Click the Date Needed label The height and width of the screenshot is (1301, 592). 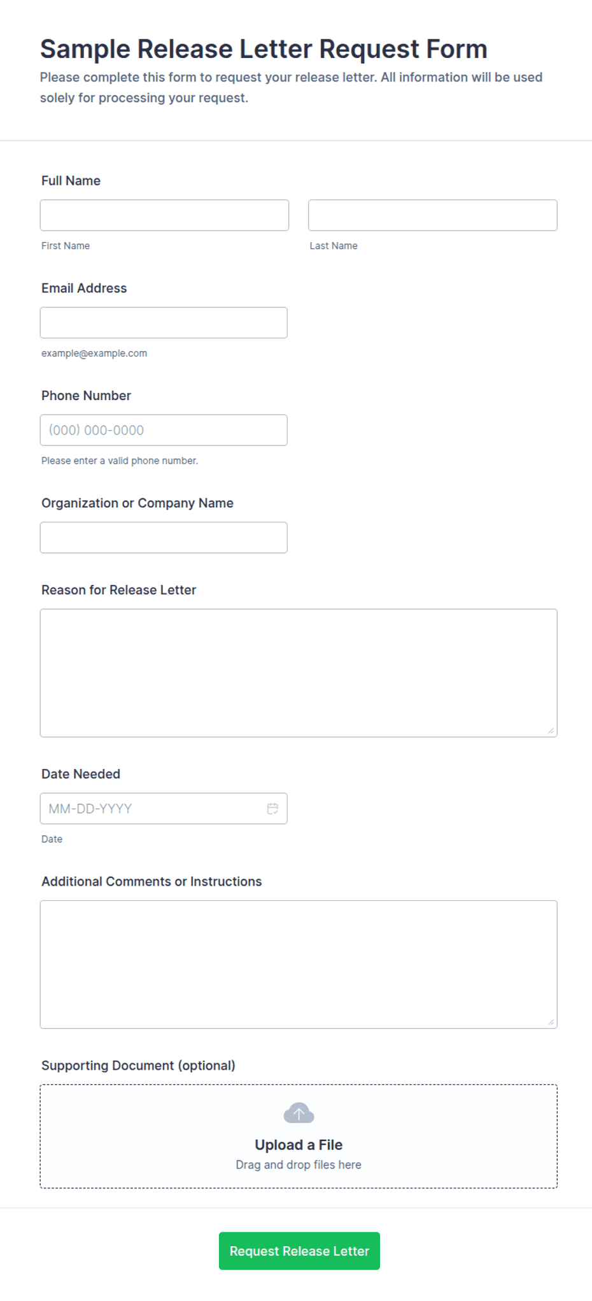81,774
